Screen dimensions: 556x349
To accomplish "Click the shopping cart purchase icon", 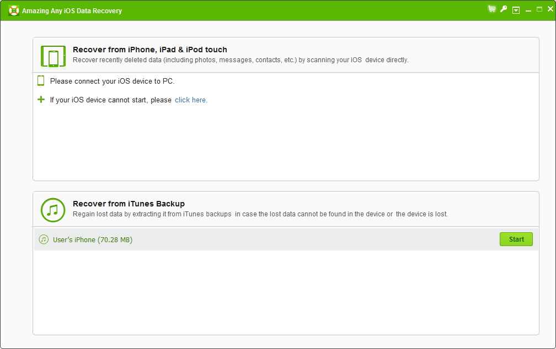I will [x=492, y=9].
